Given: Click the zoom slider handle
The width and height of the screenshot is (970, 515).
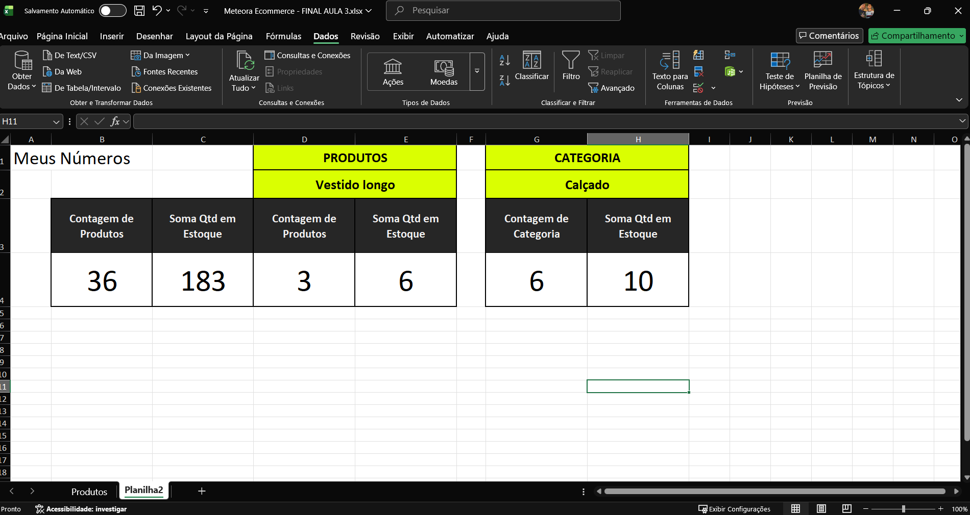Looking at the screenshot, I should click(903, 509).
